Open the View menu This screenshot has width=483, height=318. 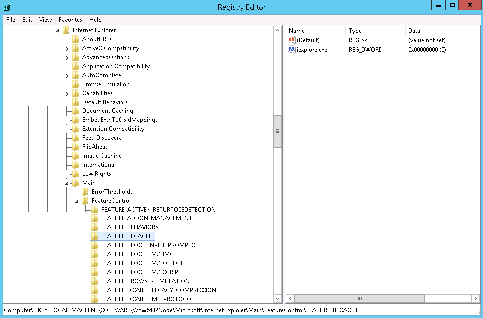click(45, 20)
